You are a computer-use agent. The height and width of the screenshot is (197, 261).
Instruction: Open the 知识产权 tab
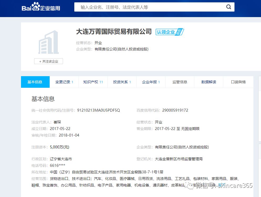pyautogui.click(x=93, y=82)
